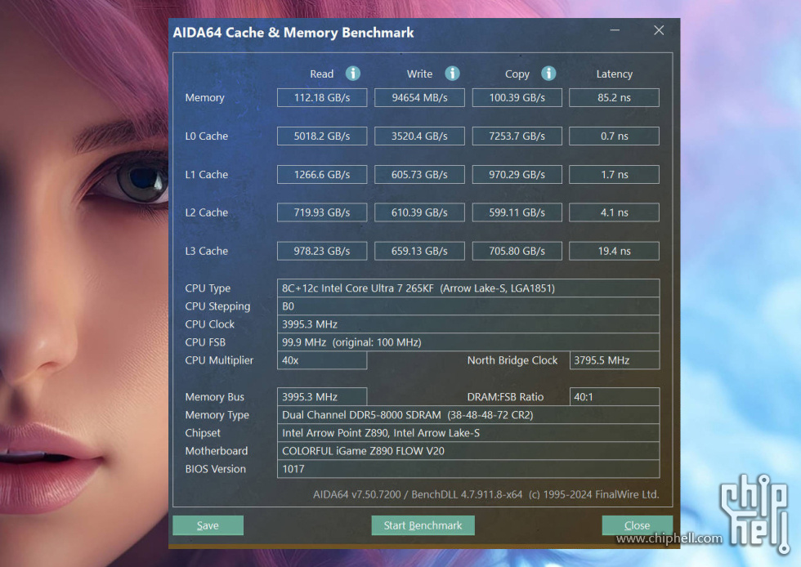Select L1 Cache latency 1.7 ns
801x567 pixels.
[614, 174]
